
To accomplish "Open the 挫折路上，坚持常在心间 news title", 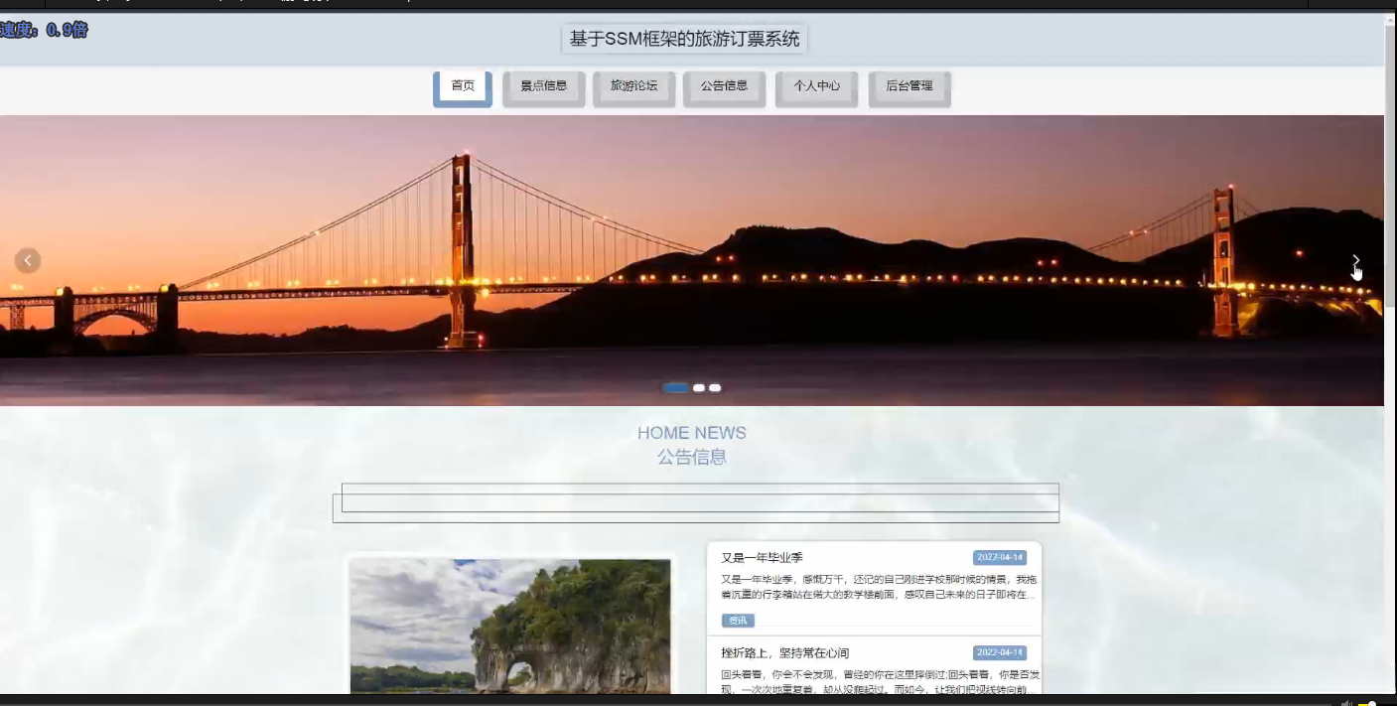I will click(785, 653).
